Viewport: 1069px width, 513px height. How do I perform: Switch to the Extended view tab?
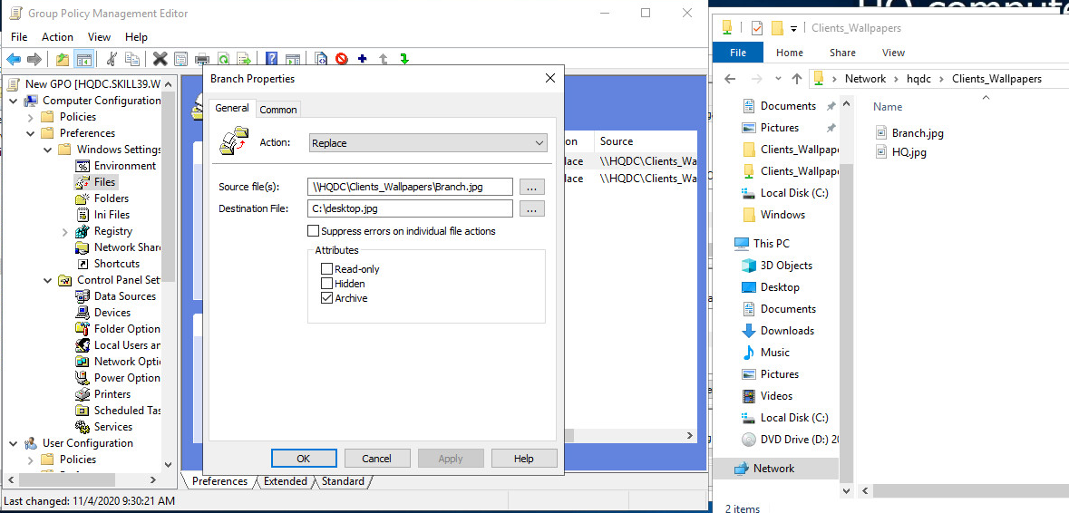tap(285, 481)
